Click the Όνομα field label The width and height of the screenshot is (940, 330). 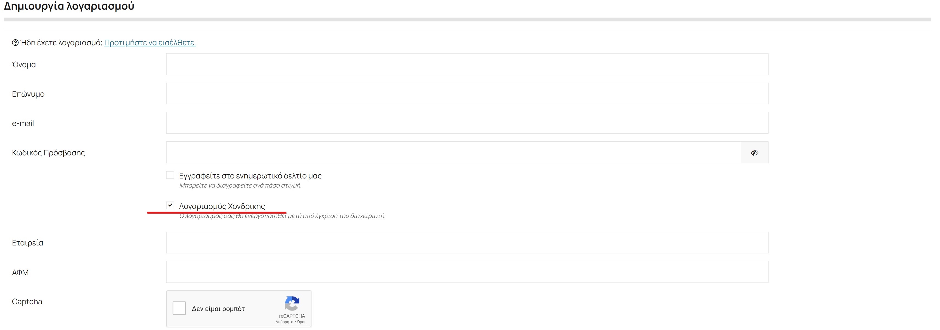click(24, 65)
